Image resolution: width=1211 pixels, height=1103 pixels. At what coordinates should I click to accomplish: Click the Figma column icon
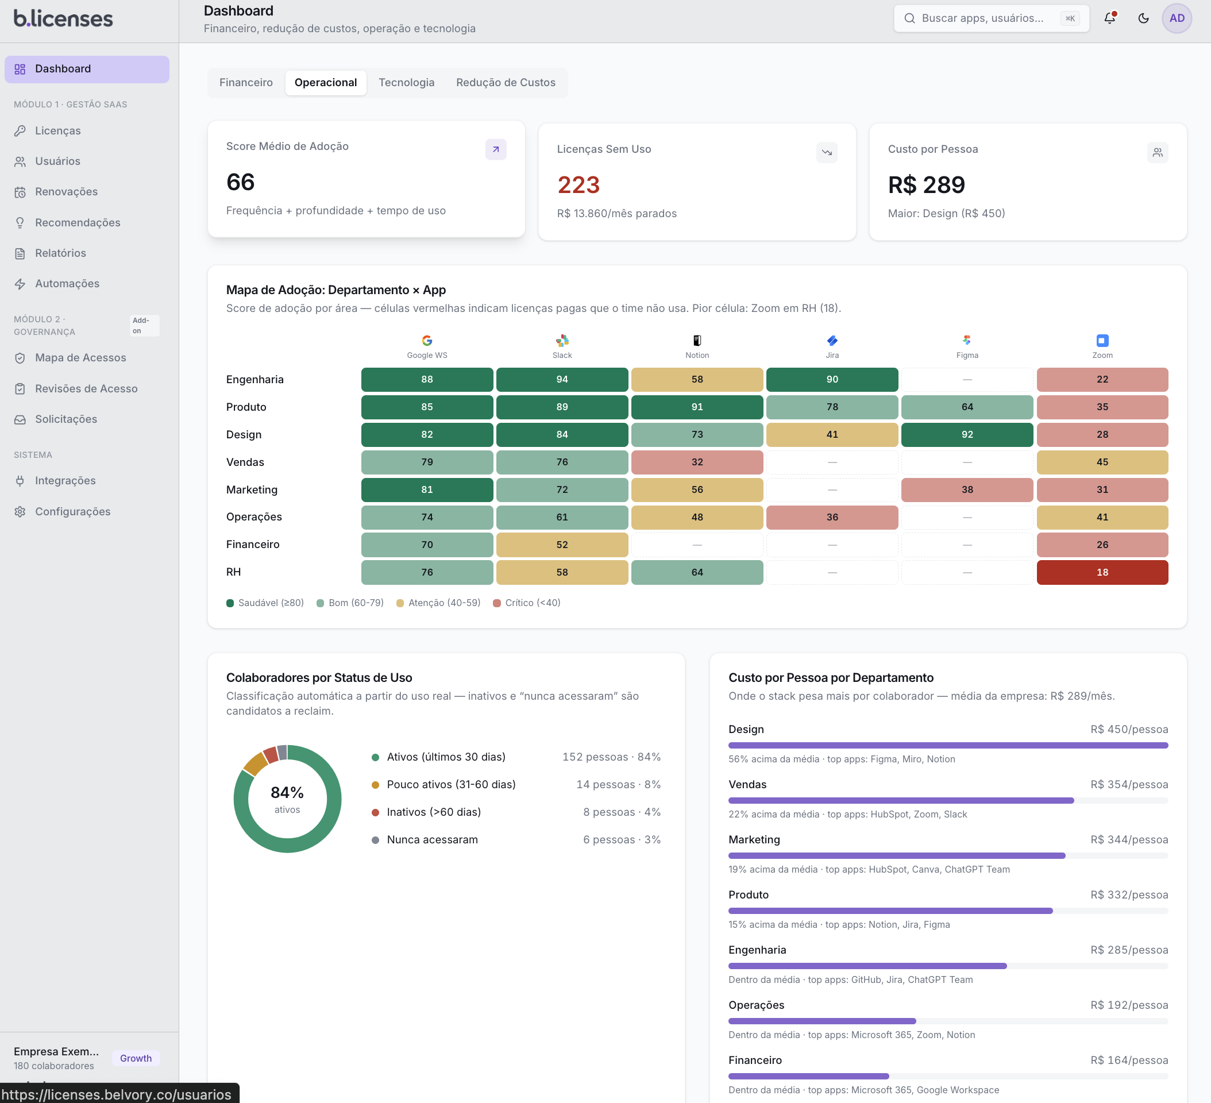967,341
